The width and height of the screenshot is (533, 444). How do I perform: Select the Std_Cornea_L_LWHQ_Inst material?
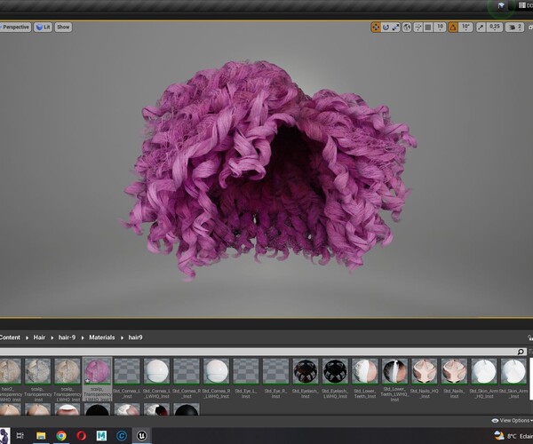point(156,378)
